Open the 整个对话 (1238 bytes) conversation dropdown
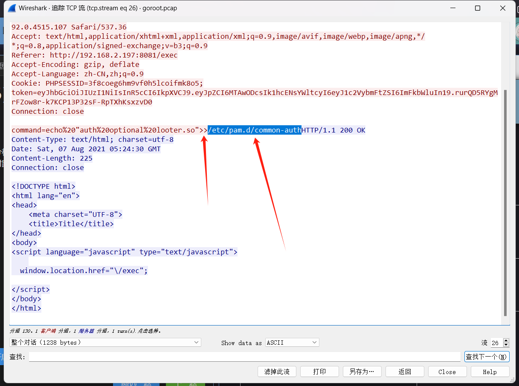Viewport: 519px width, 386px height. [105, 343]
